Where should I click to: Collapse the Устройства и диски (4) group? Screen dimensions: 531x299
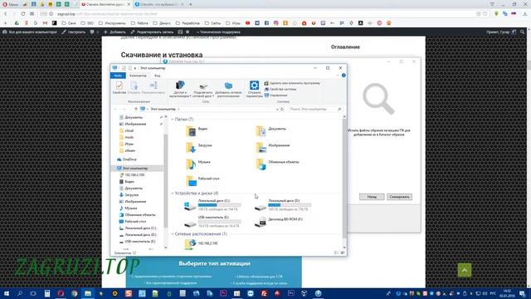pyautogui.click(x=173, y=194)
